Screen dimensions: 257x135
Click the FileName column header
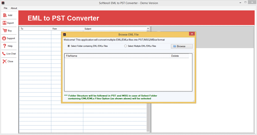coord(117,56)
